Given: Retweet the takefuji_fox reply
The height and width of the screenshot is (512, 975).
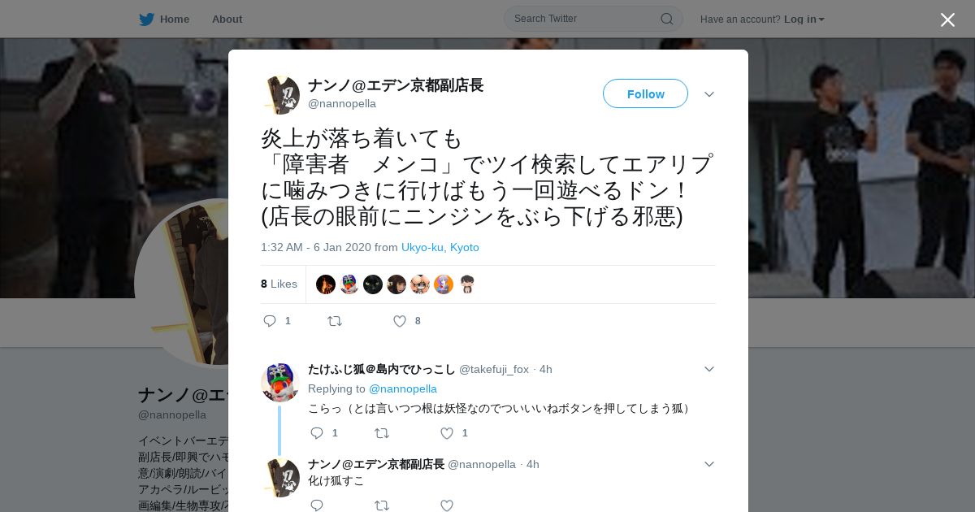Looking at the screenshot, I should pyautogui.click(x=381, y=433).
